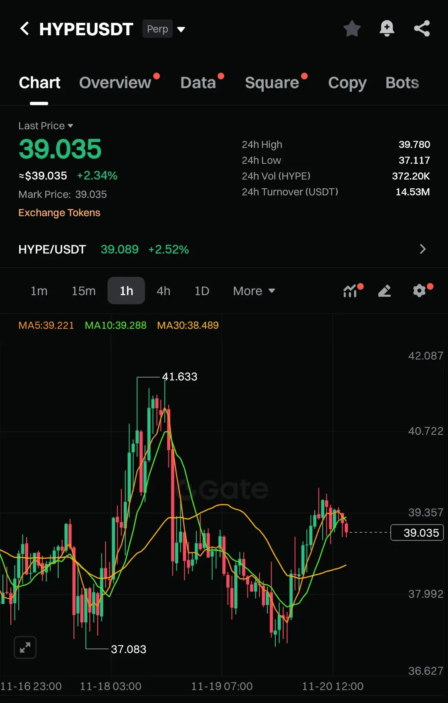Viewport: 448px width, 703px height.
Task: Tap the Mark Price: 39.035 text
Action: coord(63,194)
